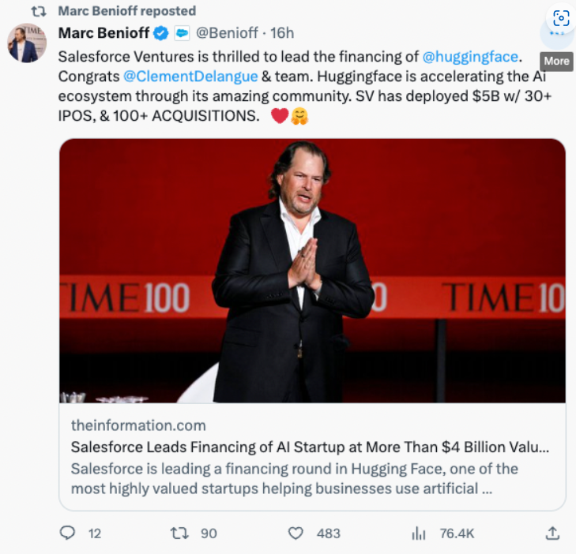Open the view analytics bar chart icon
This screenshot has height=554, width=576.
[x=419, y=533]
